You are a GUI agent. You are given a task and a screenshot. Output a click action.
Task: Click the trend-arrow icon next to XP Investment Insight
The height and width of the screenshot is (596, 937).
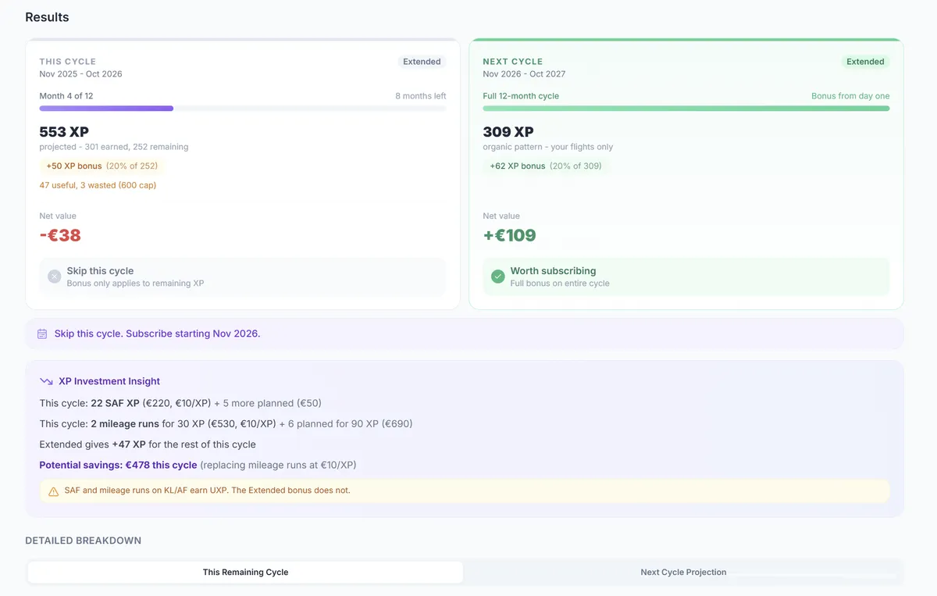[x=45, y=380]
